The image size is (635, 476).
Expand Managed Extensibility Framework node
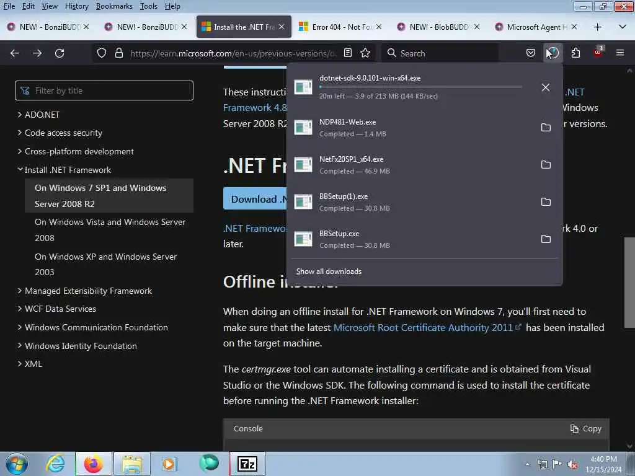point(19,291)
